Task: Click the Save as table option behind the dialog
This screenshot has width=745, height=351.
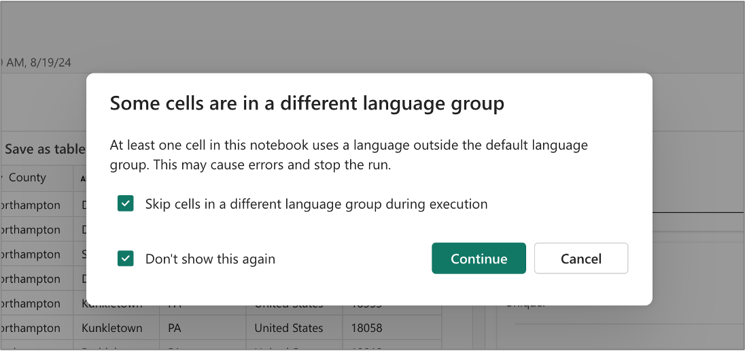Action: click(44, 150)
